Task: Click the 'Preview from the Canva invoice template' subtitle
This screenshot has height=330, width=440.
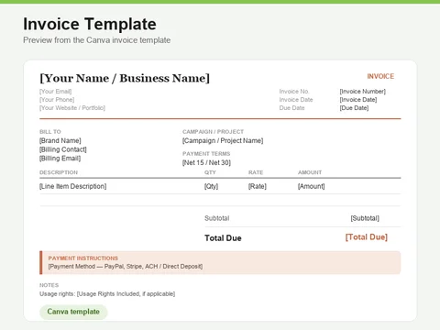Action: pos(97,40)
